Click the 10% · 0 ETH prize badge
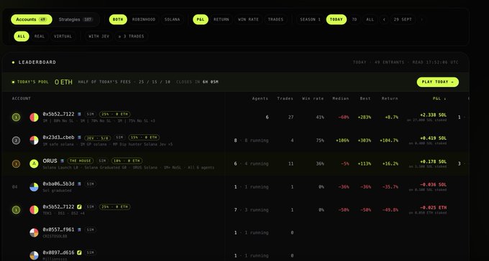489x261 pixels. (x=127, y=161)
